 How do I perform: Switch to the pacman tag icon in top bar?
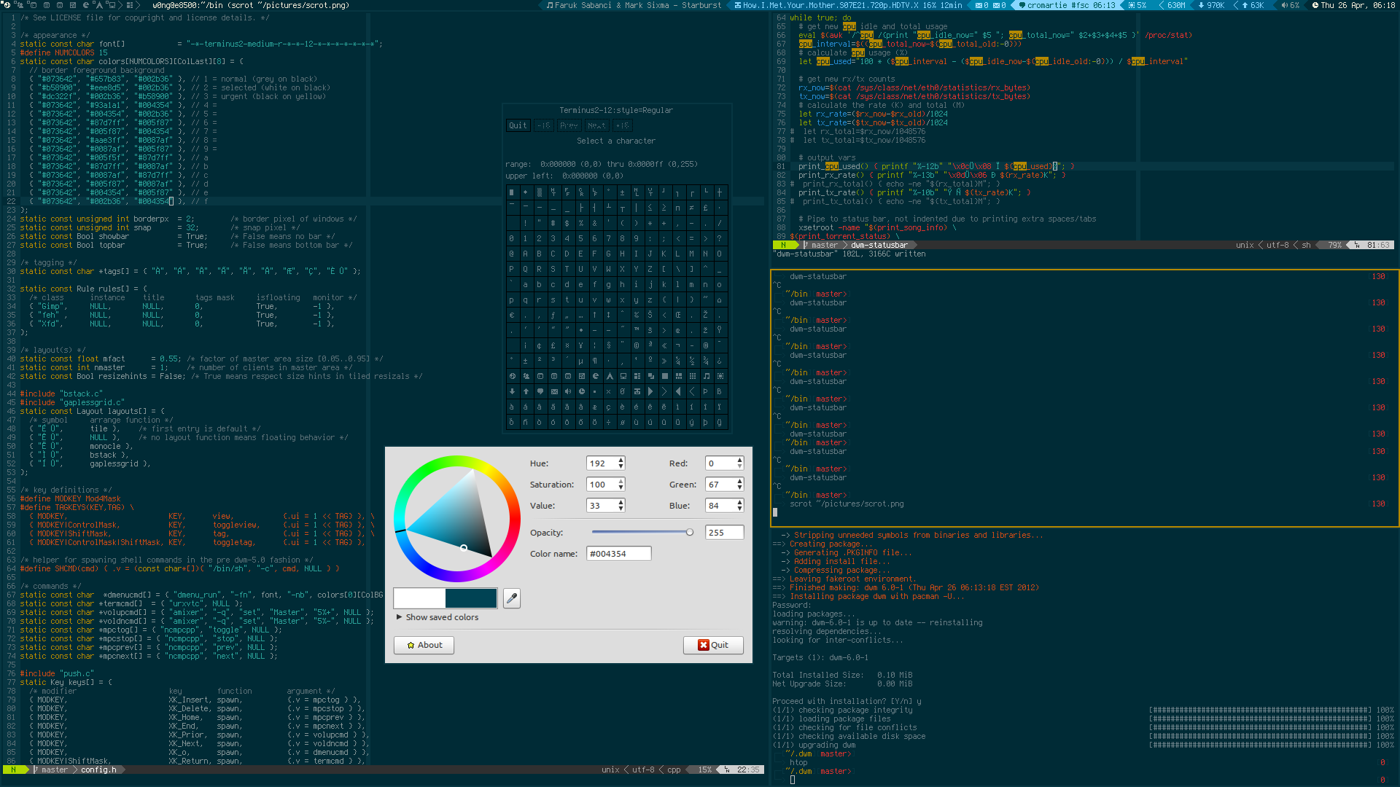coord(85,5)
